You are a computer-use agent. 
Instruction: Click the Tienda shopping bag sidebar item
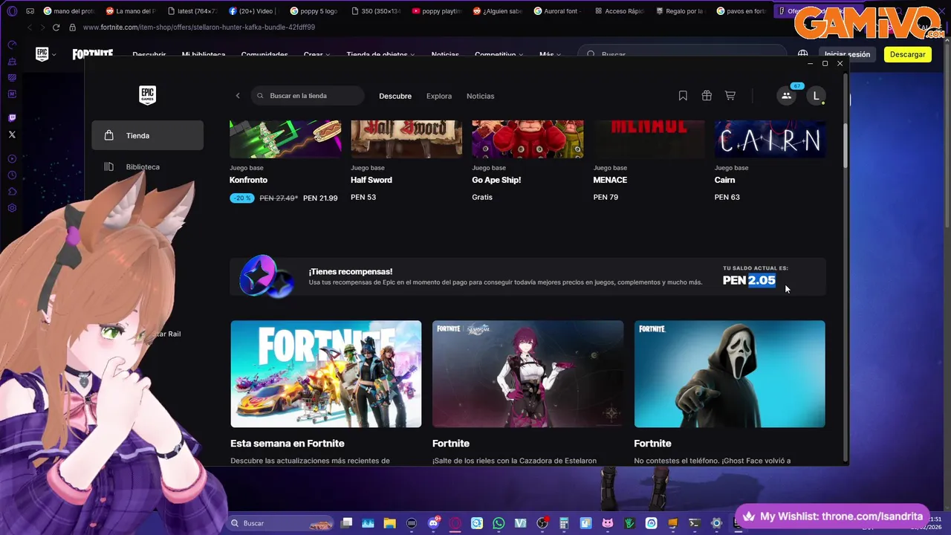[x=147, y=135]
